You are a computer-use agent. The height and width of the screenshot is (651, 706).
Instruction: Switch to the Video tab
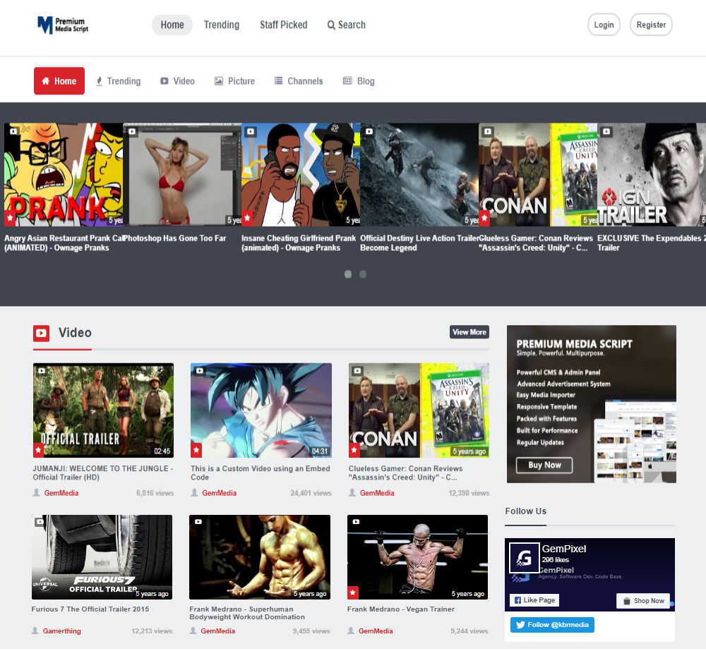pos(178,81)
